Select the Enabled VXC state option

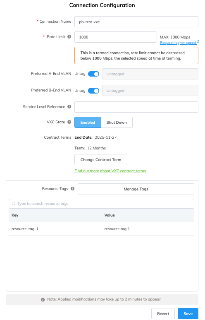pos(88,123)
